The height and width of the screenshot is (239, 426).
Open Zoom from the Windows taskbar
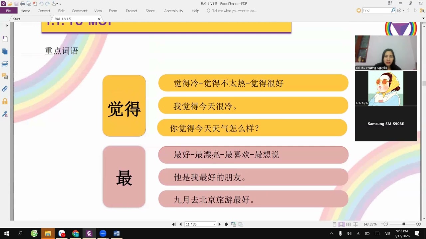point(103,233)
